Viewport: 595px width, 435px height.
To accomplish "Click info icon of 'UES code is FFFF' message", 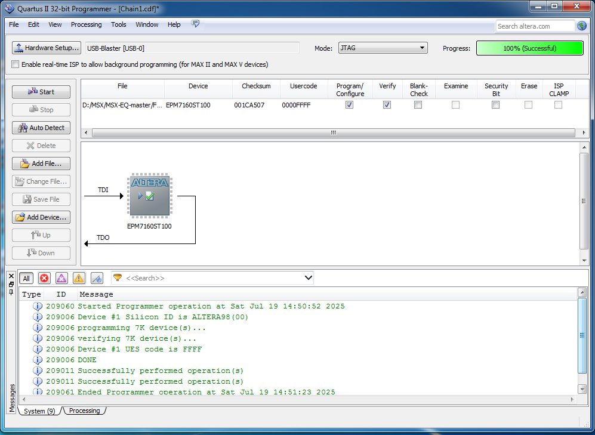I will [38, 349].
